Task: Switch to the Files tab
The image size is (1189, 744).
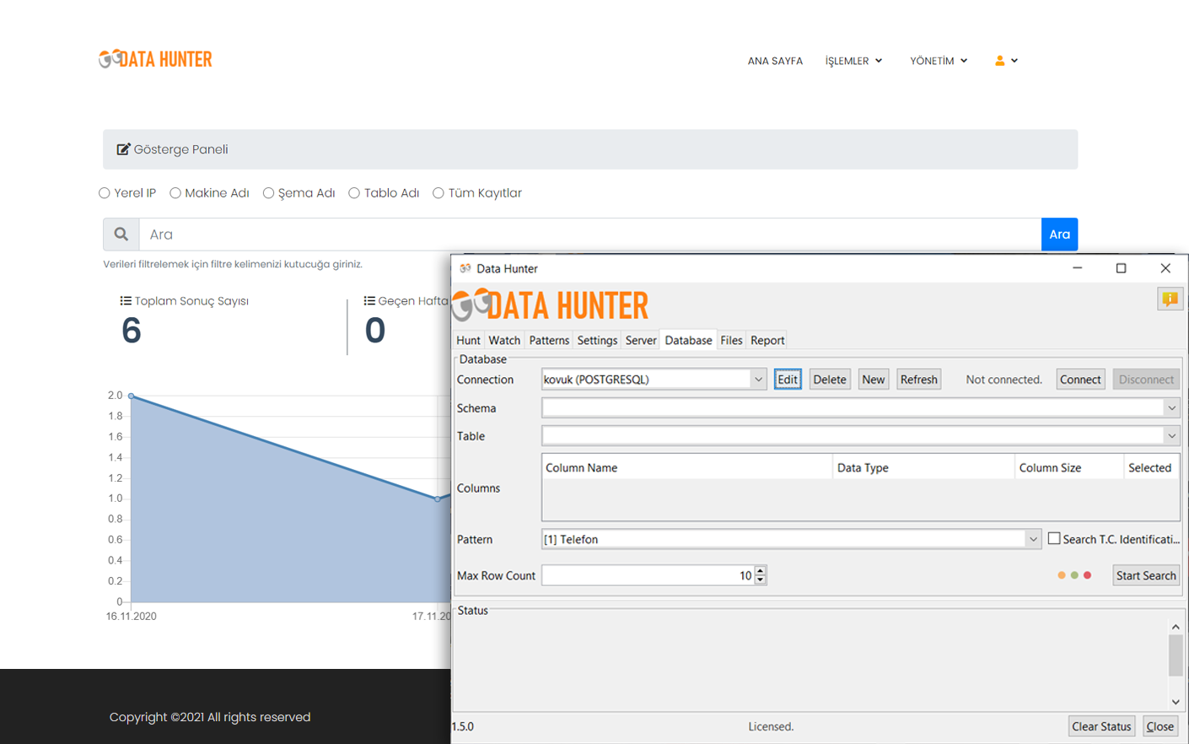Action: point(731,340)
